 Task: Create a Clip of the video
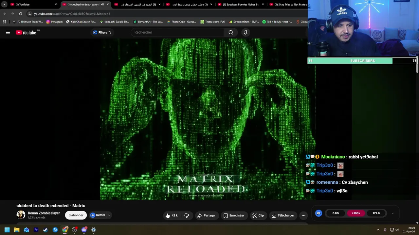tap(258, 215)
